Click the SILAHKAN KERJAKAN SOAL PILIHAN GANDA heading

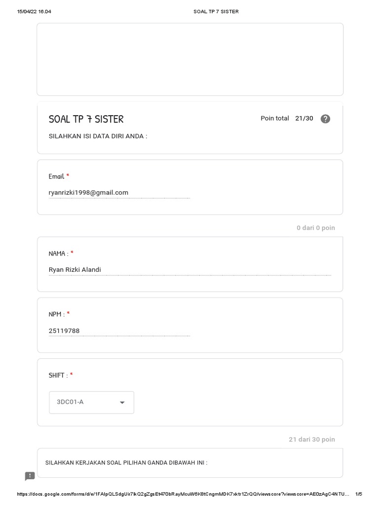[x=126, y=463]
